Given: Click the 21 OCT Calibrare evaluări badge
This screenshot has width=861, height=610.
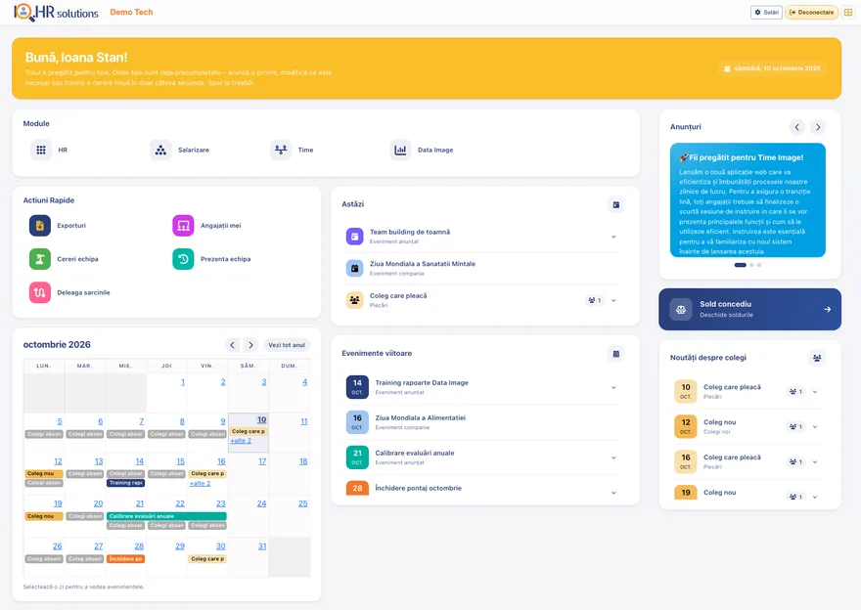Looking at the screenshot, I should pyautogui.click(x=357, y=457).
